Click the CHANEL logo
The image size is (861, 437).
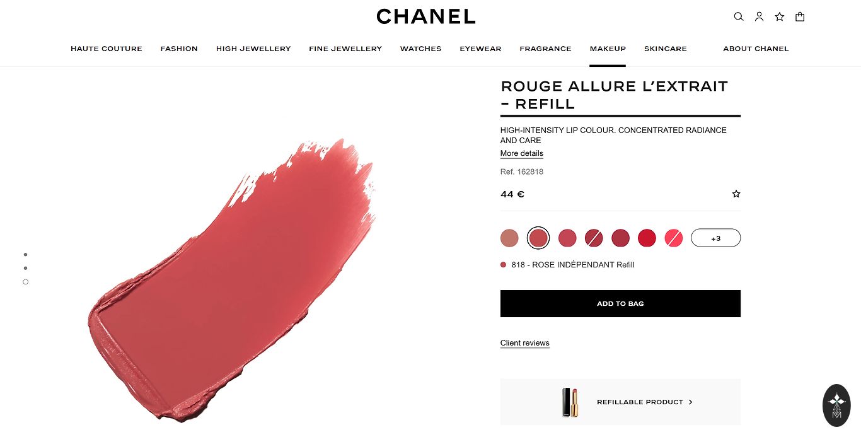(x=426, y=16)
